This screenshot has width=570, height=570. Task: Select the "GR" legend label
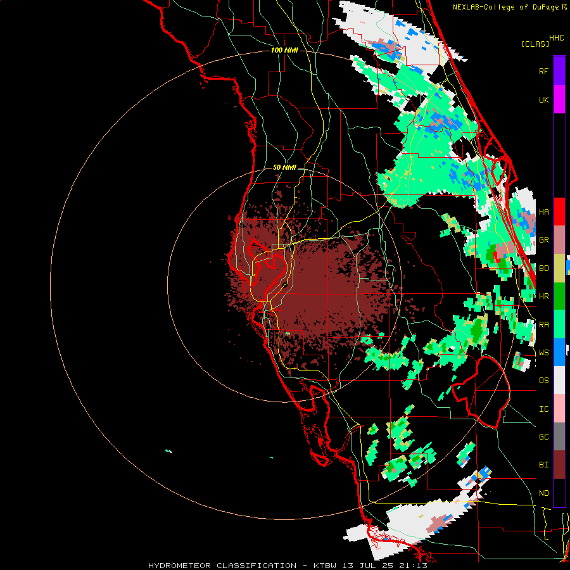(543, 240)
